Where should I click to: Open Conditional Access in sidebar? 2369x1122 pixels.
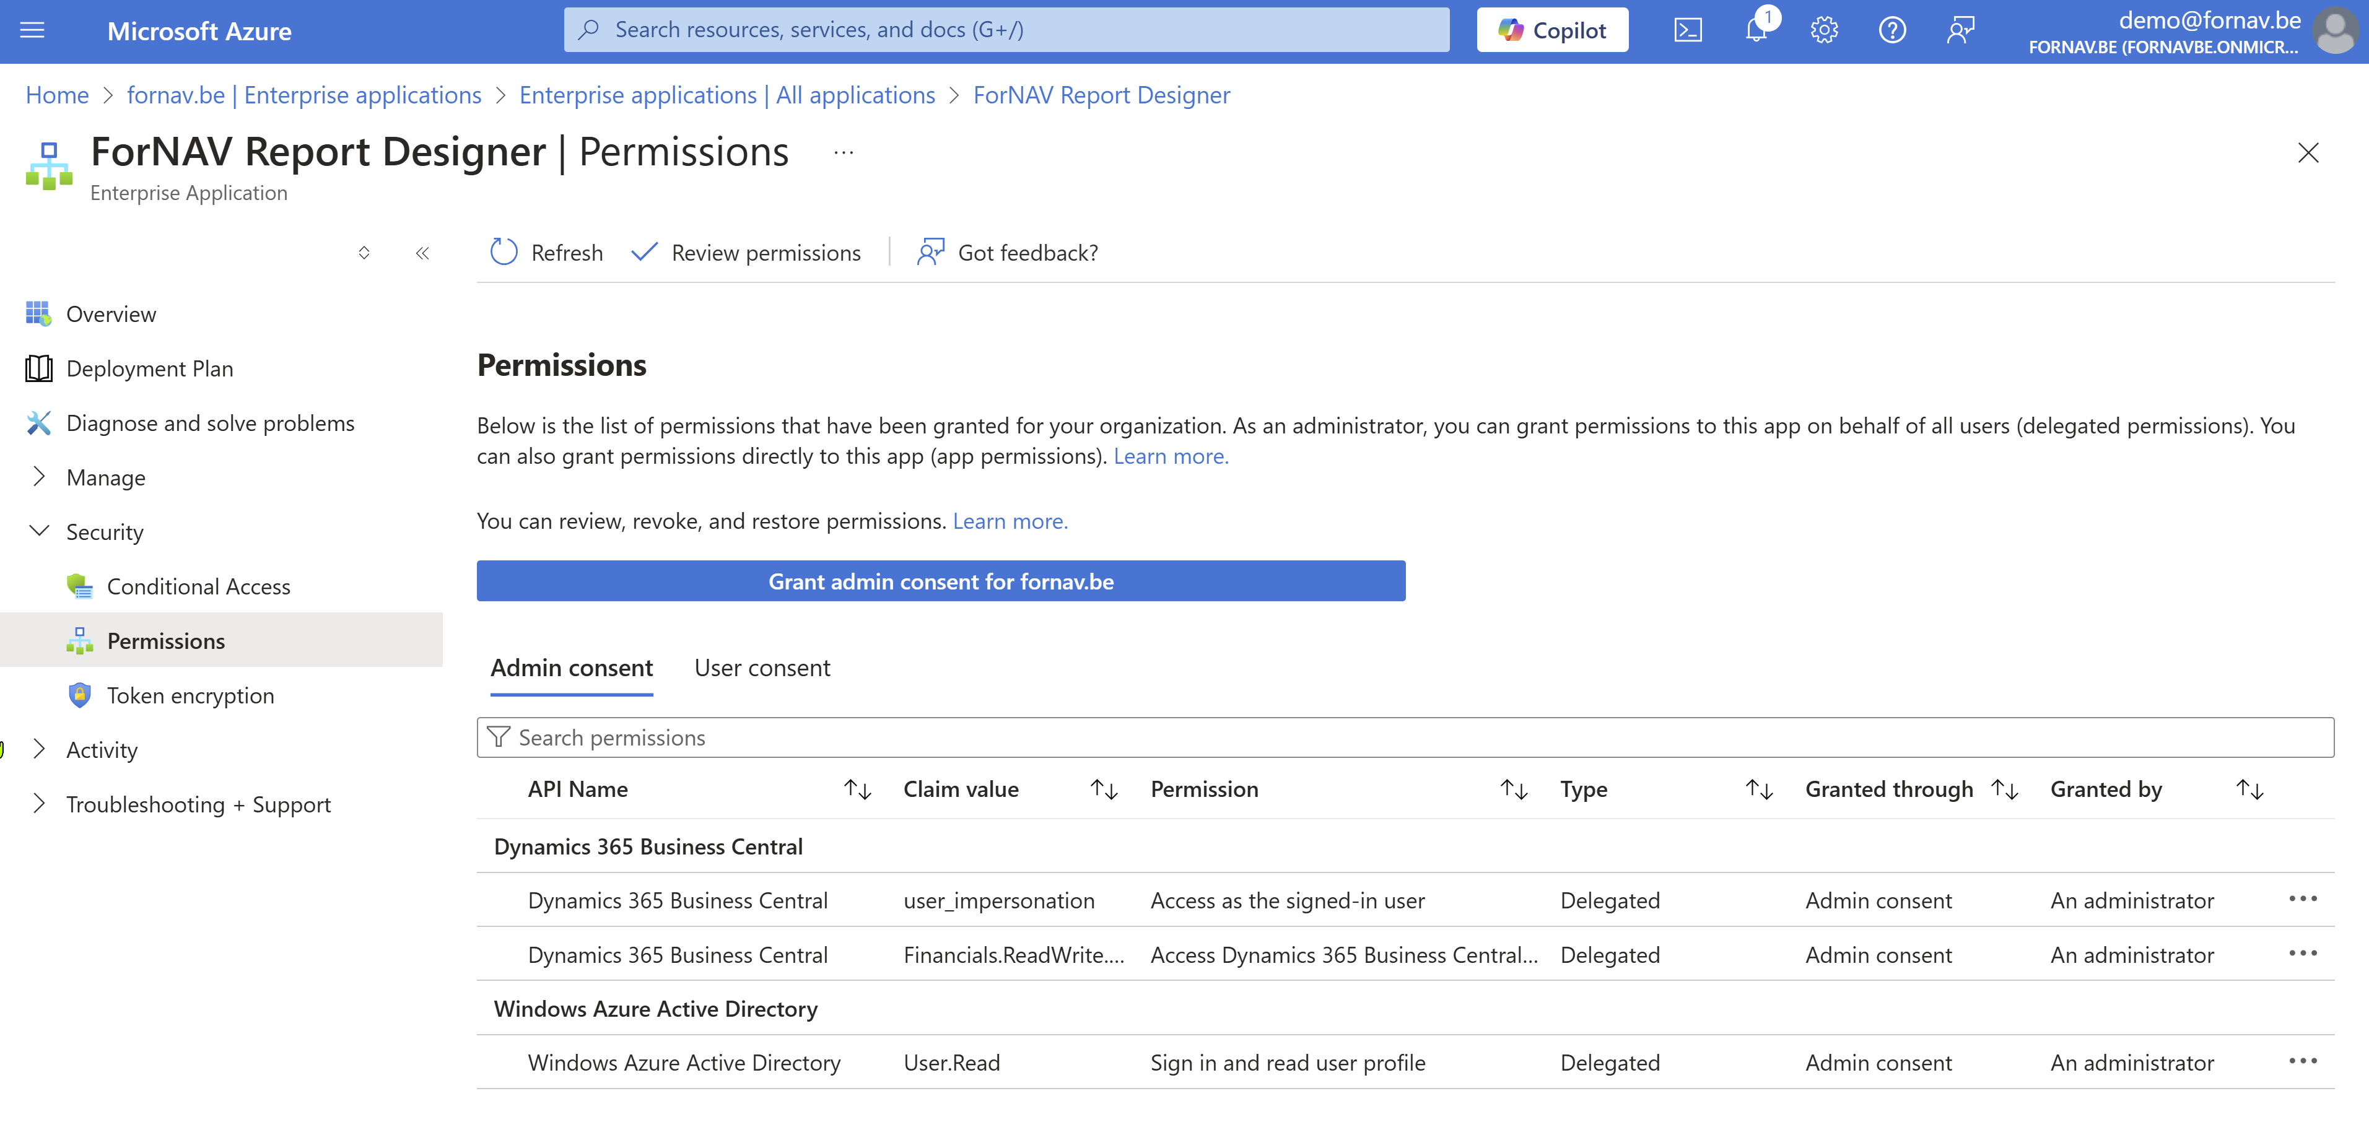(x=199, y=587)
